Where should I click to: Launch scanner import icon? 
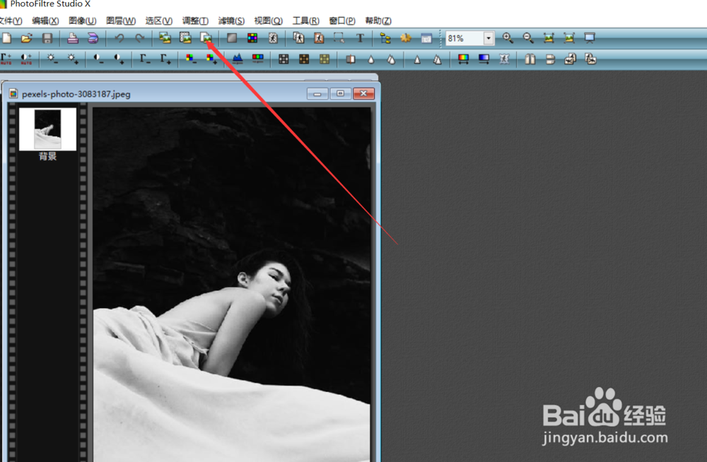tap(93, 38)
